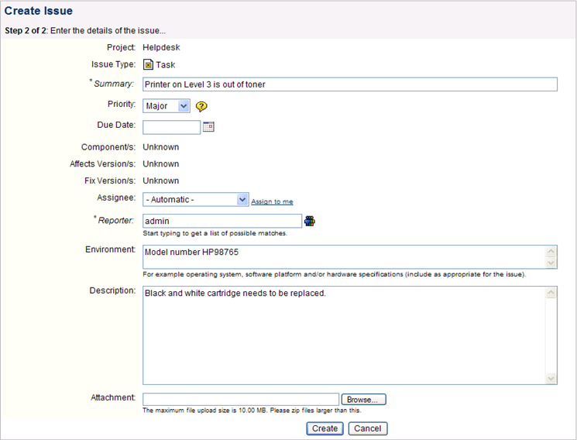Expand the Priority dropdown showing Major
The height and width of the screenshot is (440, 577).
[x=167, y=106]
